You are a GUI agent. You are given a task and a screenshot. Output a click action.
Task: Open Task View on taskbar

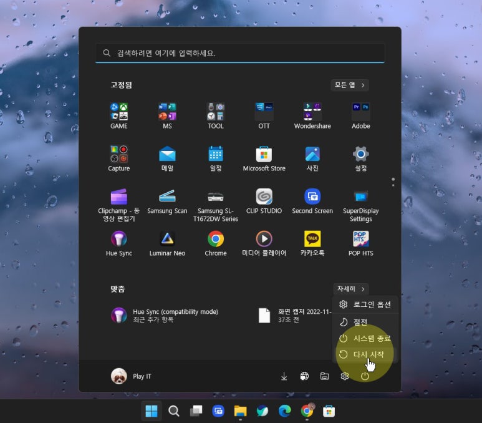(x=196, y=411)
